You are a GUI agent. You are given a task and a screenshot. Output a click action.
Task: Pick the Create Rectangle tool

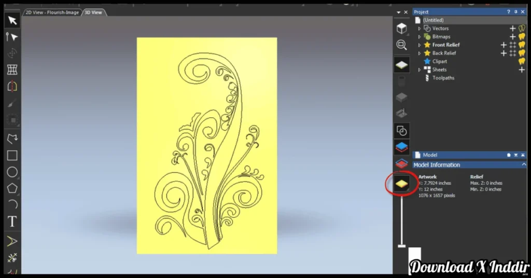(12, 156)
